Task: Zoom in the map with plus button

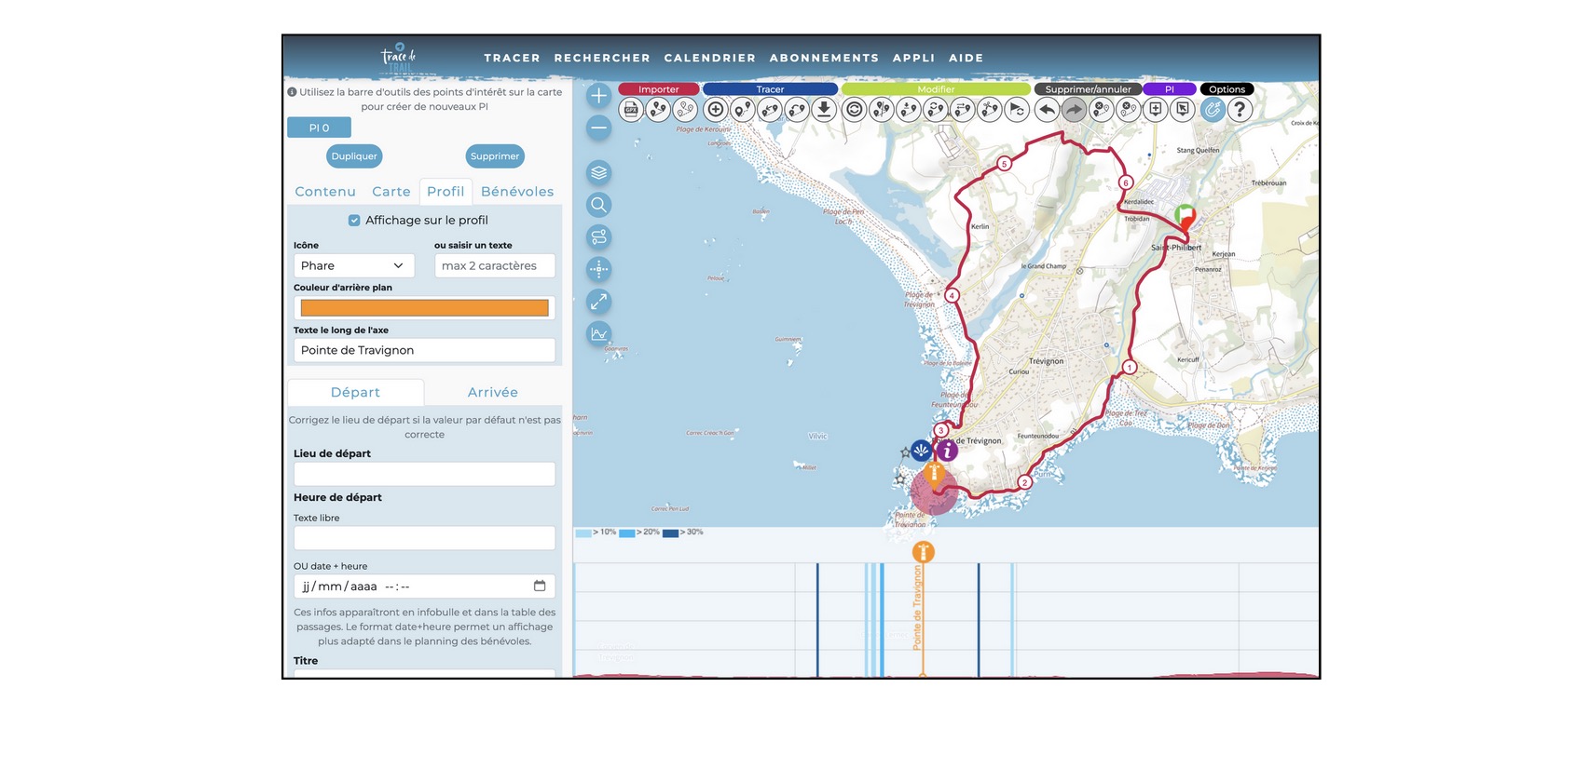Action: (599, 95)
